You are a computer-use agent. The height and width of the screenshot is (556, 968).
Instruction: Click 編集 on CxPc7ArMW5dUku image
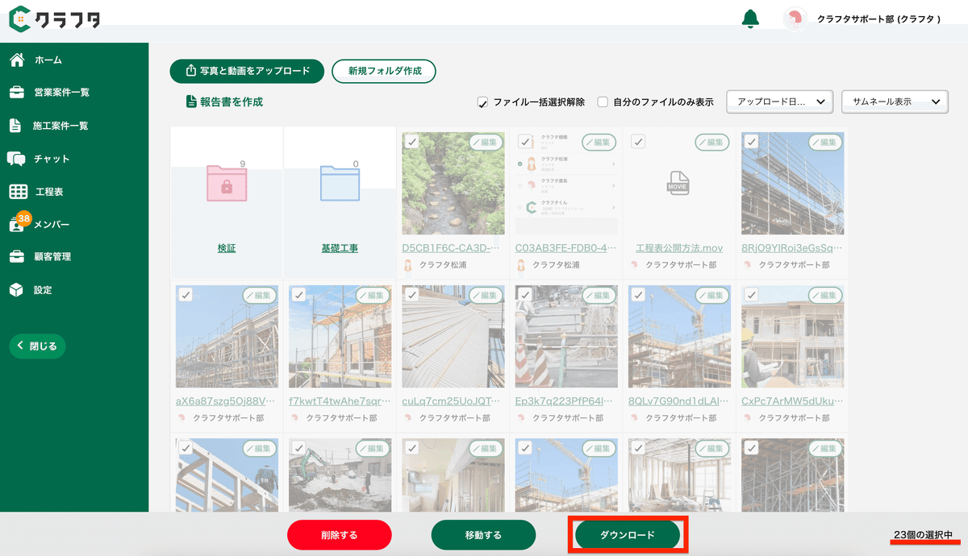[825, 296]
